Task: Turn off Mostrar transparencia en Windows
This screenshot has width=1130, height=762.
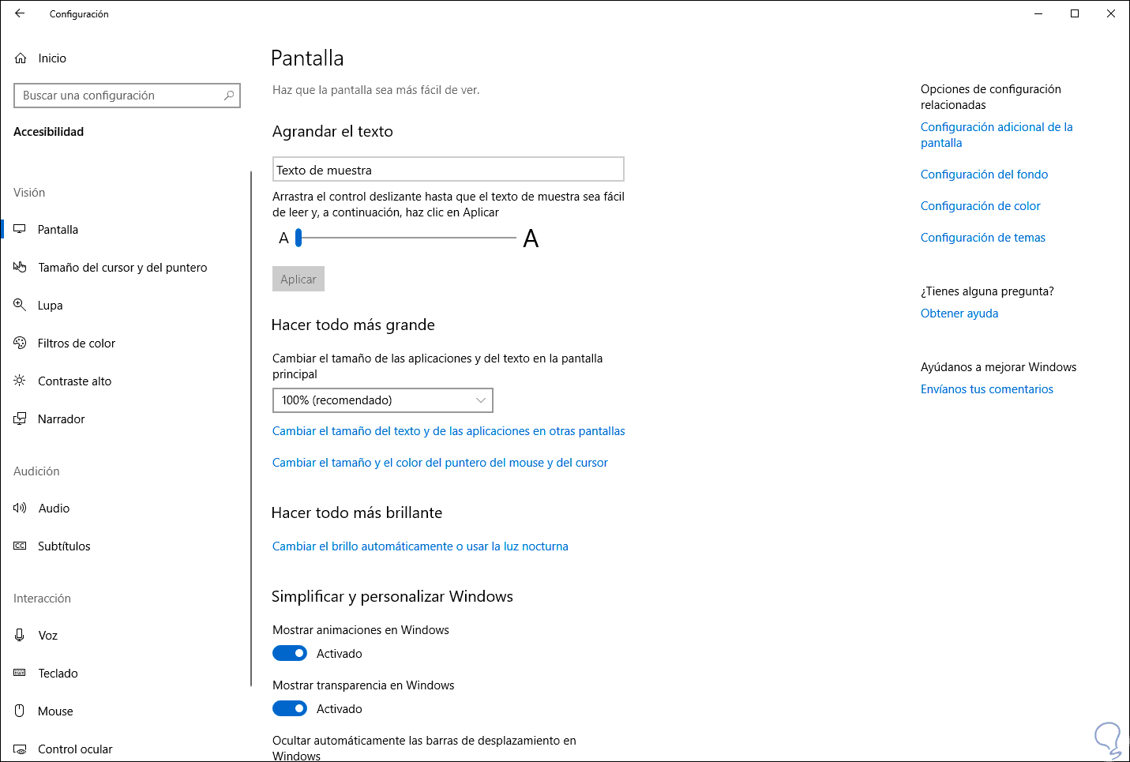Action: (x=290, y=708)
